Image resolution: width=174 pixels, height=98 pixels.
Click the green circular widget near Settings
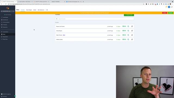point(15,96)
